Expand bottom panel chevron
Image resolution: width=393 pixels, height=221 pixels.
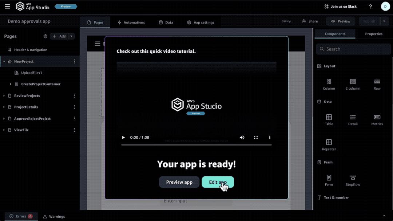coord(384,216)
